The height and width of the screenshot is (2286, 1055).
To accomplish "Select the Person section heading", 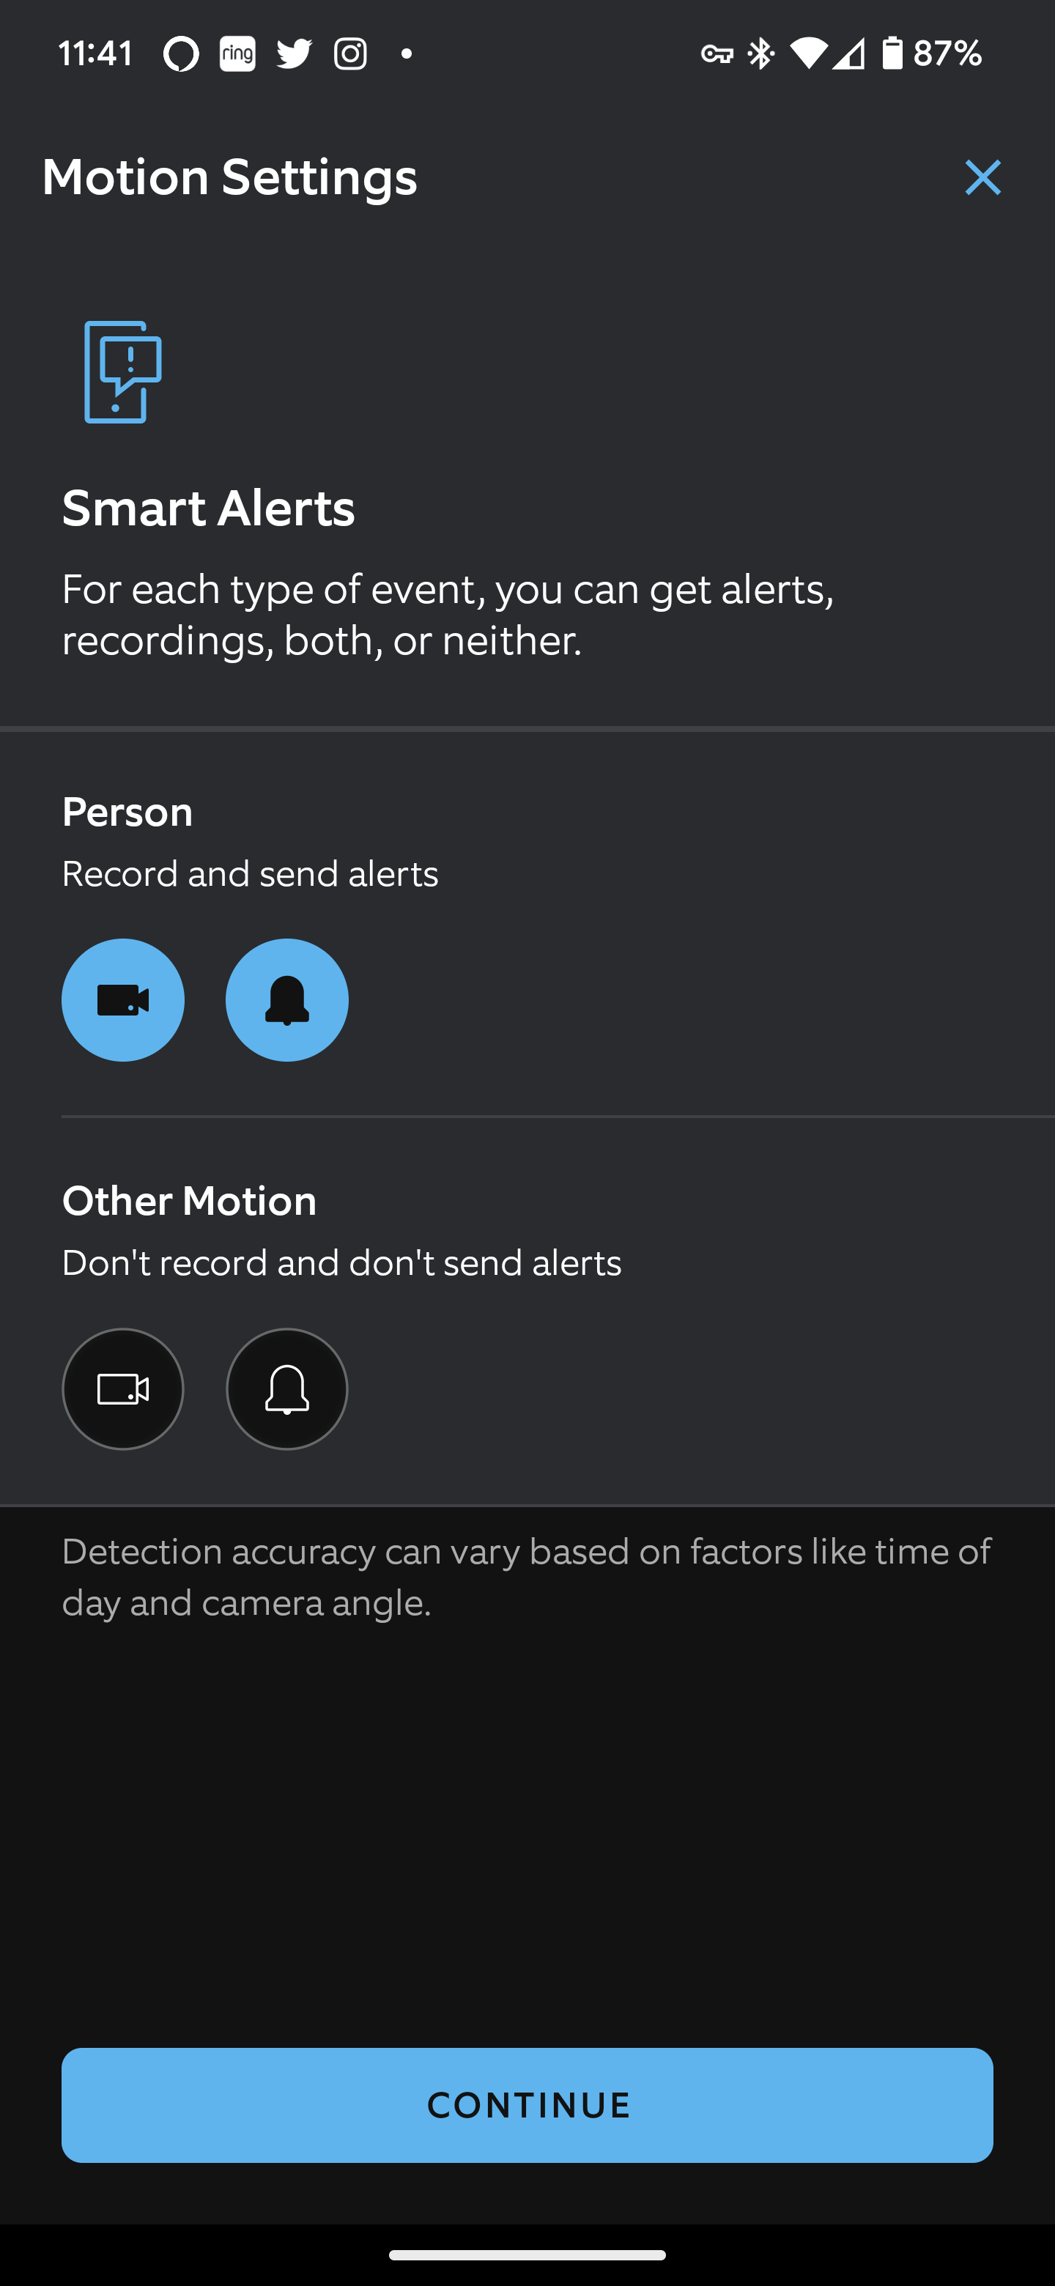I will point(127,812).
